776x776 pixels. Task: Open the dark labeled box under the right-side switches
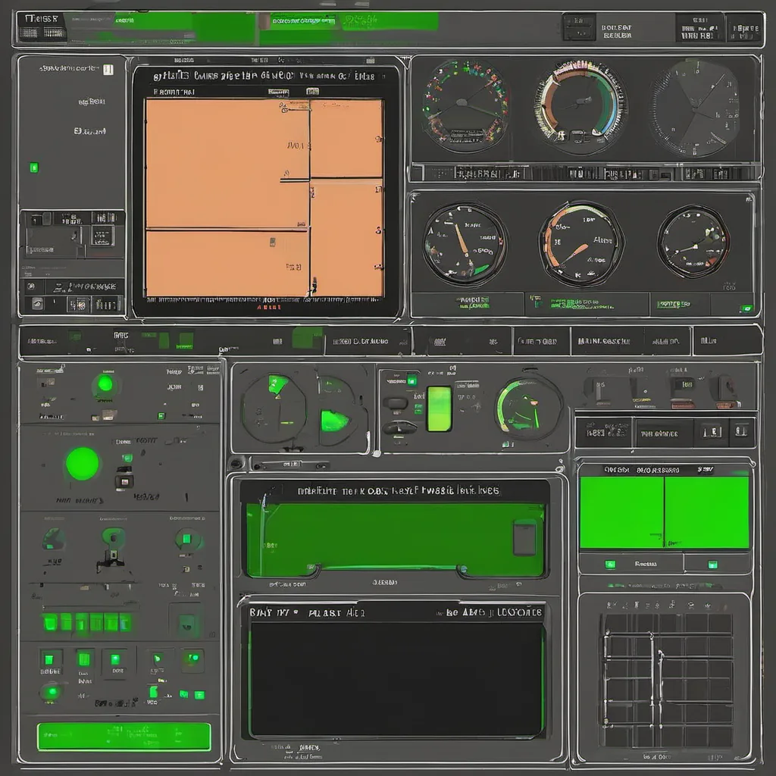point(656,433)
